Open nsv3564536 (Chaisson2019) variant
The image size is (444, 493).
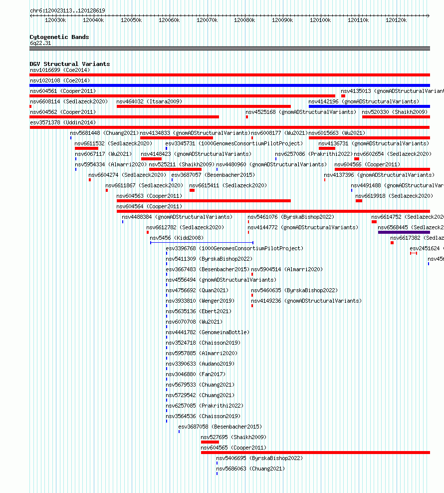[203, 416]
